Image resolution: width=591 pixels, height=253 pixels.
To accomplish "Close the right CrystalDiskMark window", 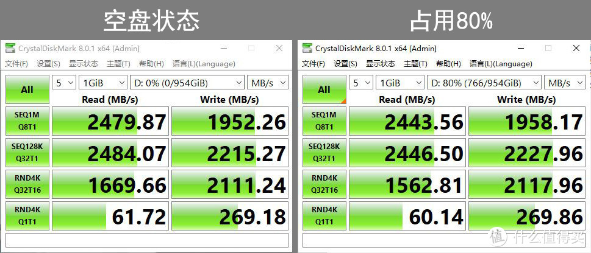I will point(576,49).
